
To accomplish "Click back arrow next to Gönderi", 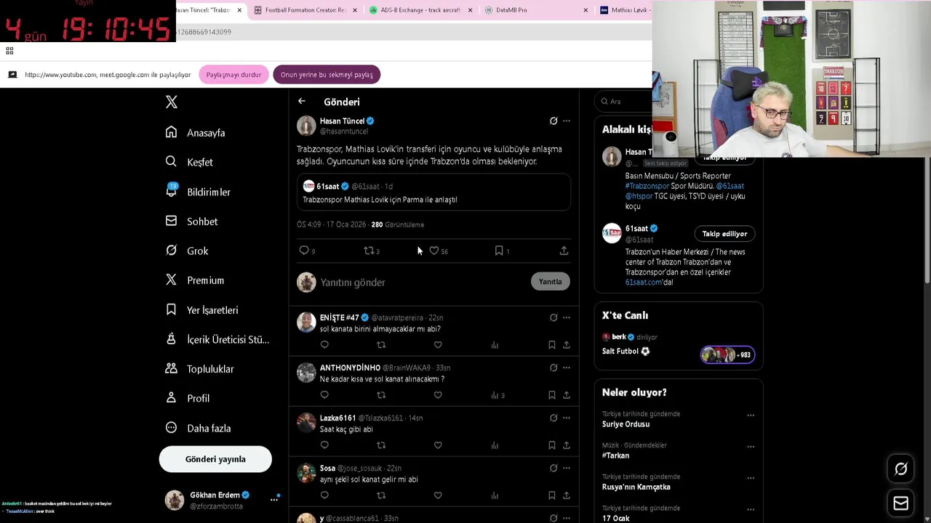I will [302, 102].
